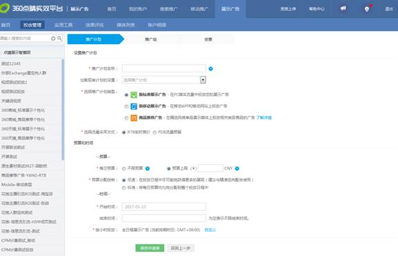
Task: Click the gray return to previous step button
Action: [x=181, y=248]
